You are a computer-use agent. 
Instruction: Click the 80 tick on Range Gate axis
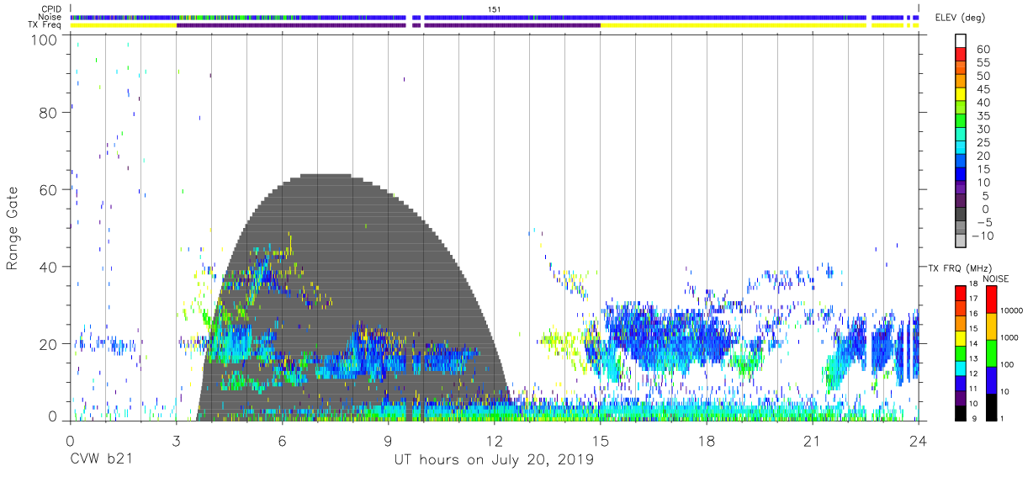[48, 113]
